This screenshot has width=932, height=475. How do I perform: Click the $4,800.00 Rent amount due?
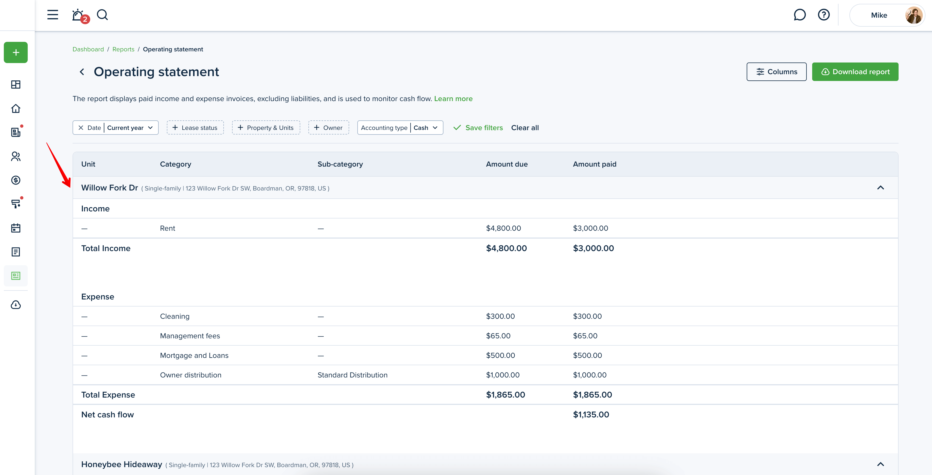tap(503, 228)
